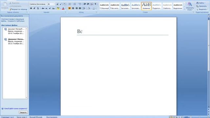Expand the underline style dropdown arrow

click(40, 8)
